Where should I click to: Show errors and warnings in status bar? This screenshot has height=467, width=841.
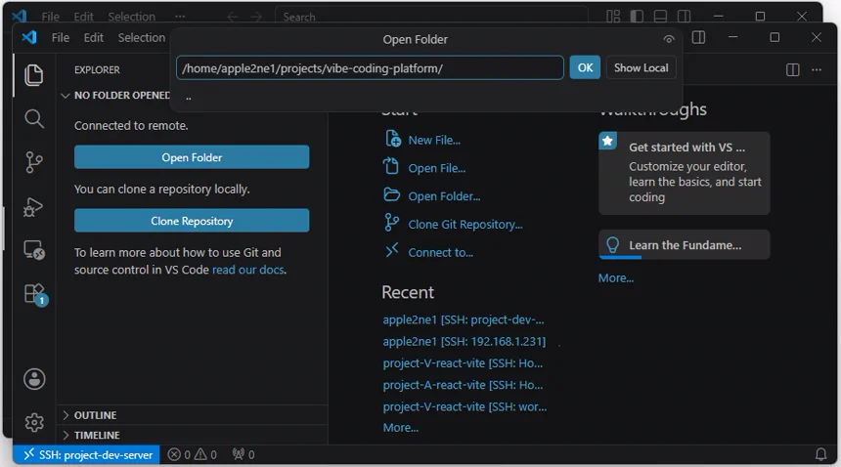(192, 454)
